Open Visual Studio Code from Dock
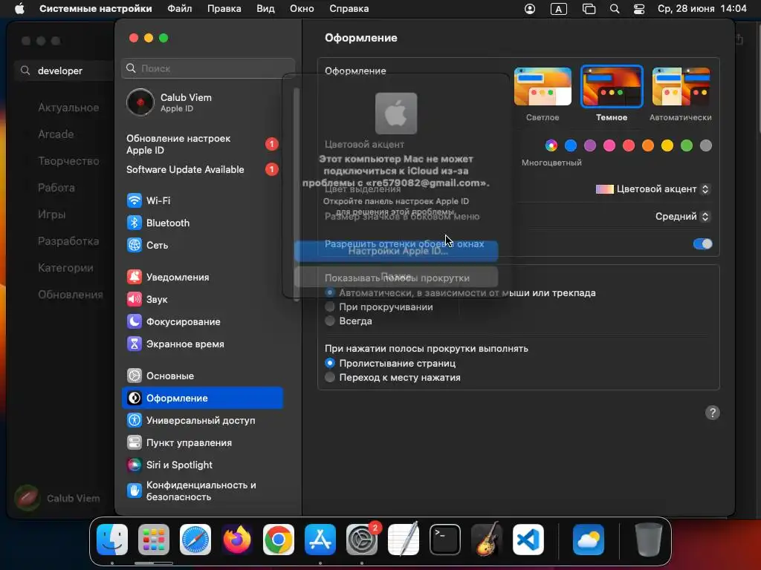This screenshot has width=761, height=570. [x=528, y=540]
